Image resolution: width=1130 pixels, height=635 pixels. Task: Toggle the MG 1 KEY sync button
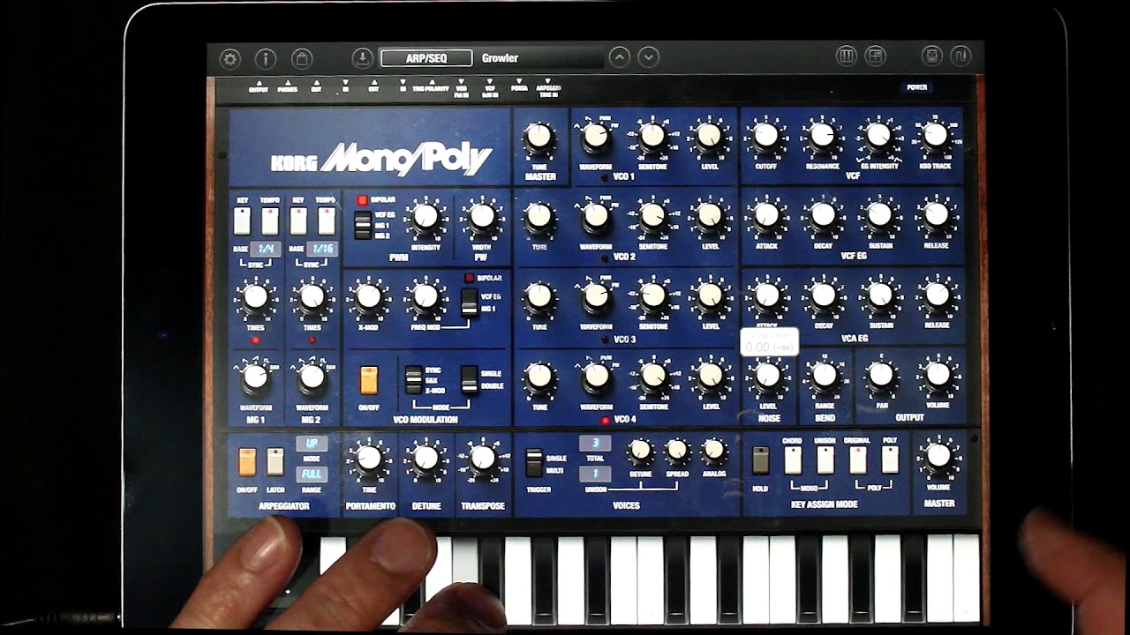[242, 220]
